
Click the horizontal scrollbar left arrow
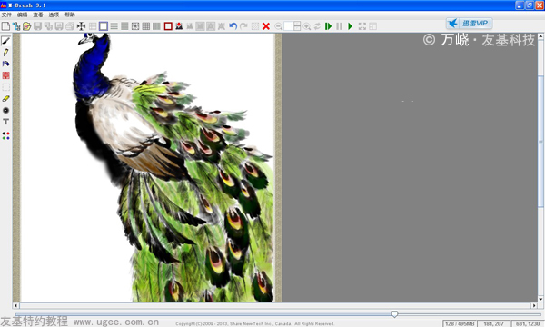point(15,305)
